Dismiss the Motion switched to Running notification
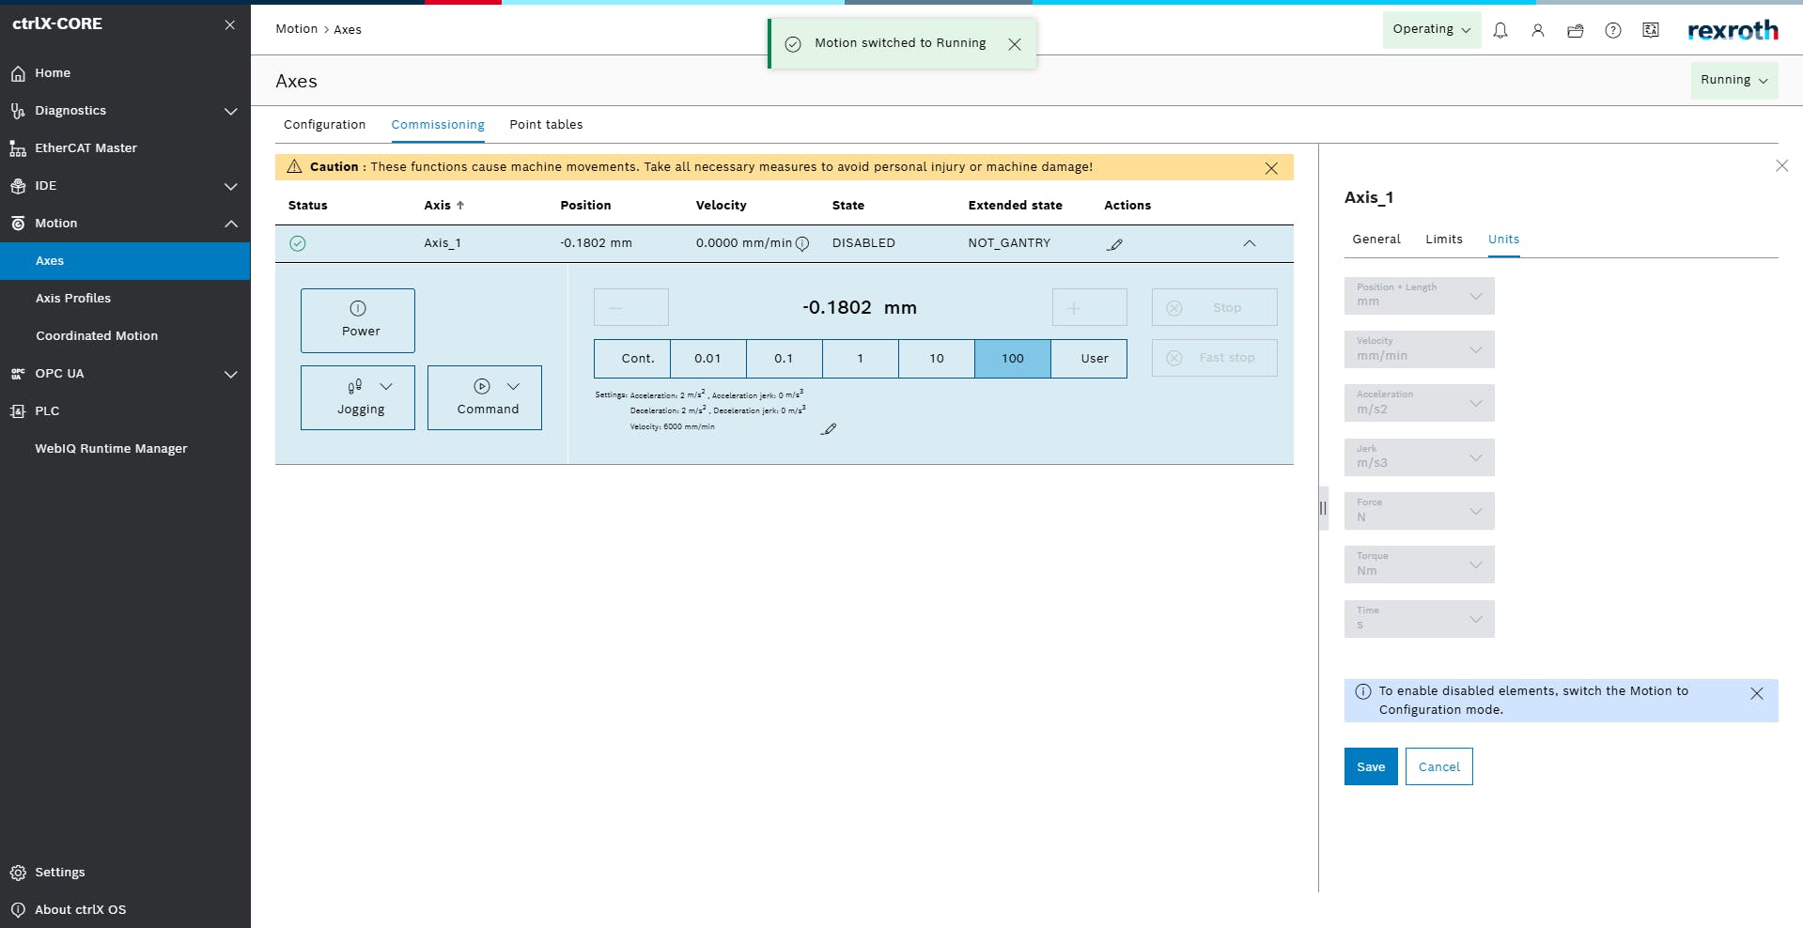The height and width of the screenshot is (928, 1803). pyautogui.click(x=1015, y=44)
